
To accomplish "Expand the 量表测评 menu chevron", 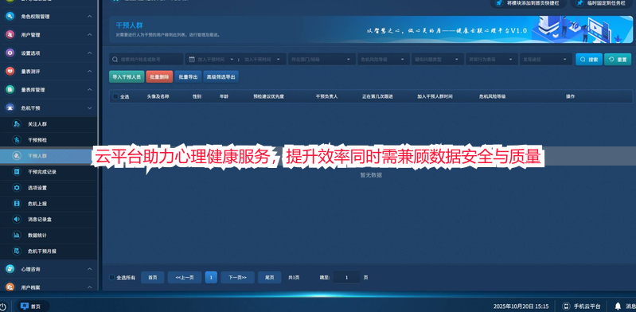I will tap(90, 72).
